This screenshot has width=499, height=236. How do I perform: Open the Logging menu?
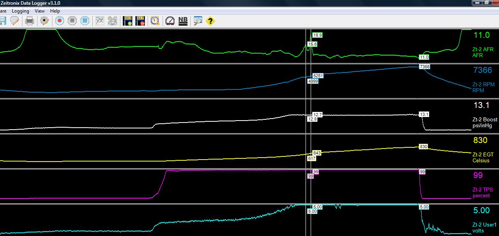tap(20, 11)
